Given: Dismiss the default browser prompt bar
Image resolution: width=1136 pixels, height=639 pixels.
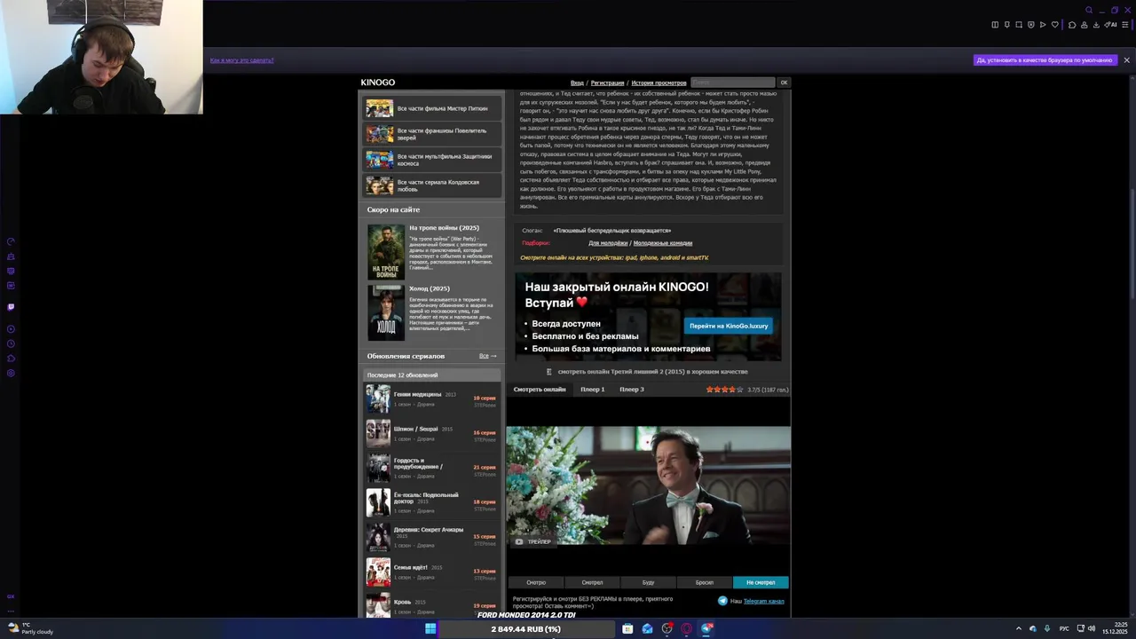Looking at the screenshot, I should point(1126,60).
